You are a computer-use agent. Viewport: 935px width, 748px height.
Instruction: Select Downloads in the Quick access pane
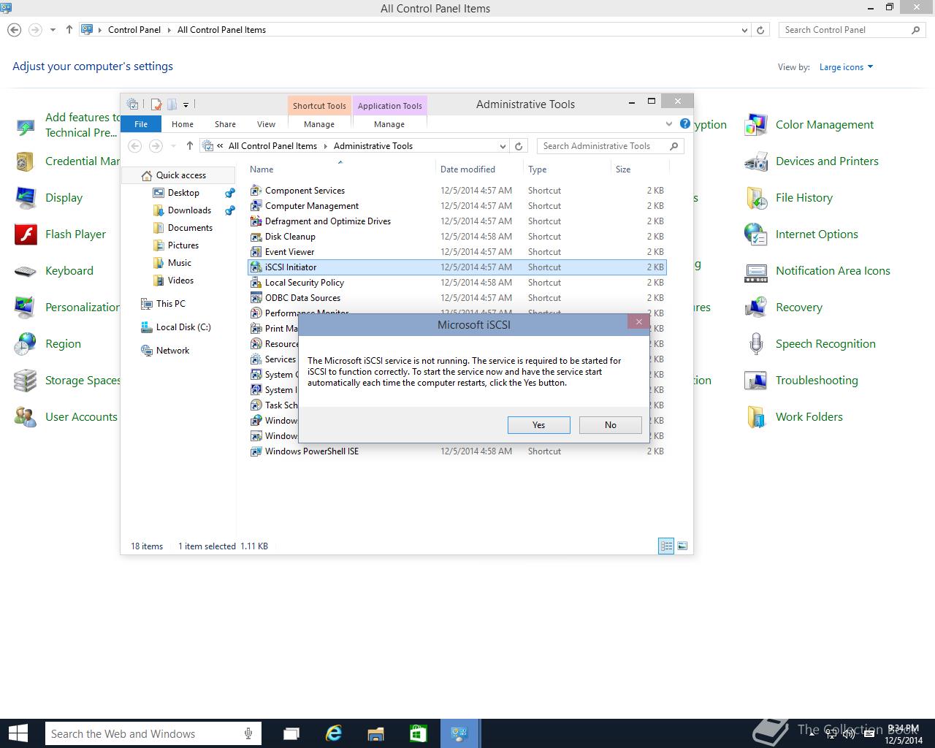coord(189,210)
